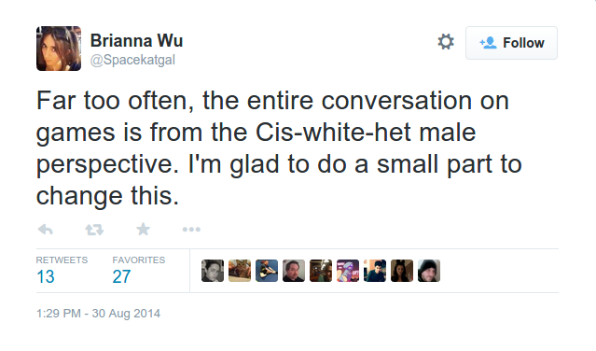This screenshot has height=351, width=596.
Task: Open the more options ellipsis icon
Action: point(191,230)
